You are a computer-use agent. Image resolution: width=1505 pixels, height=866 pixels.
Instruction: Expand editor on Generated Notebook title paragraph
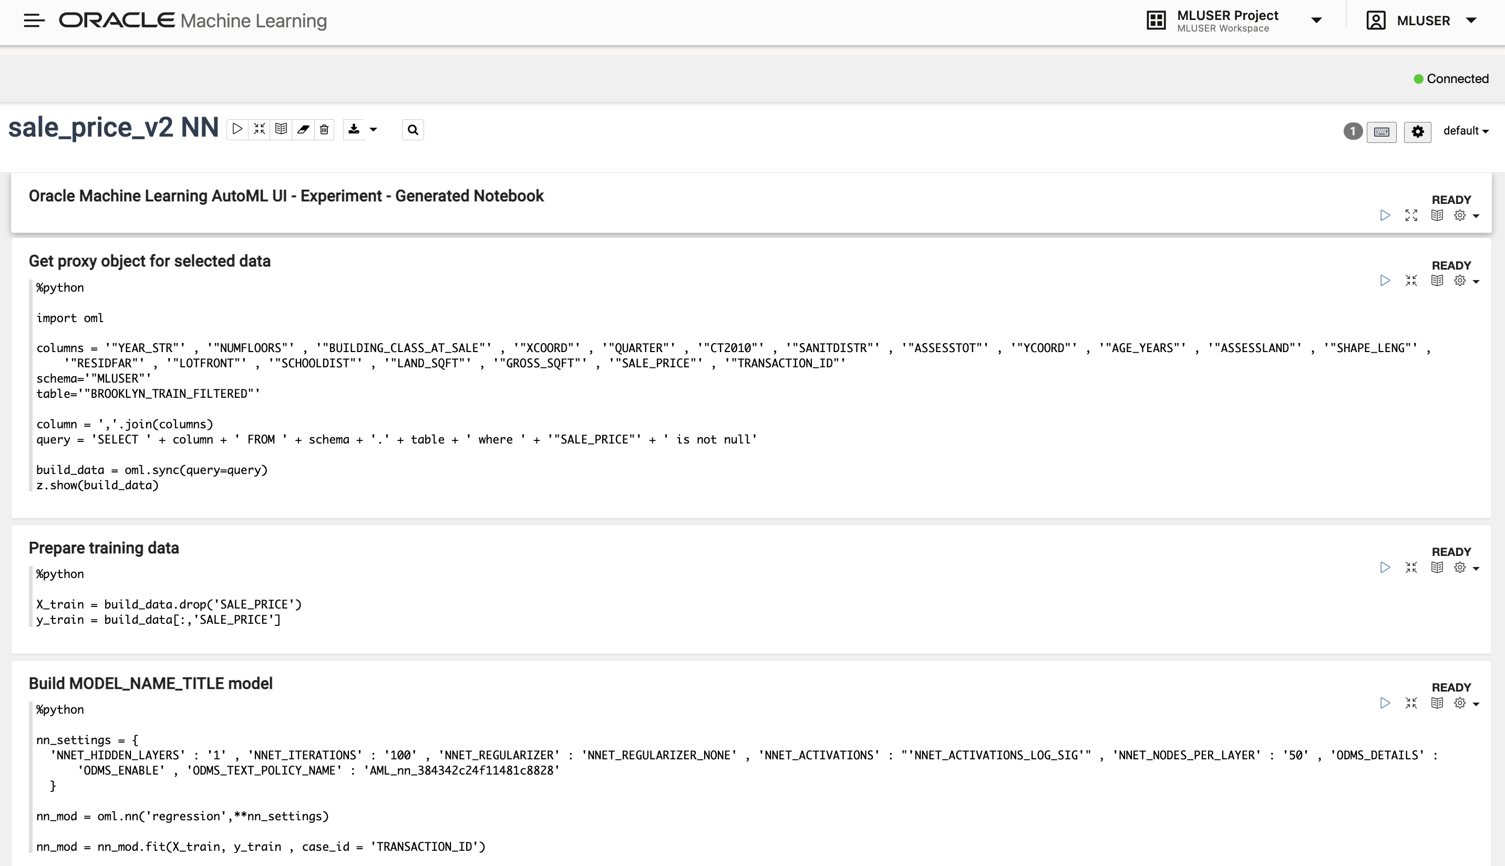tap(1411, 215)
